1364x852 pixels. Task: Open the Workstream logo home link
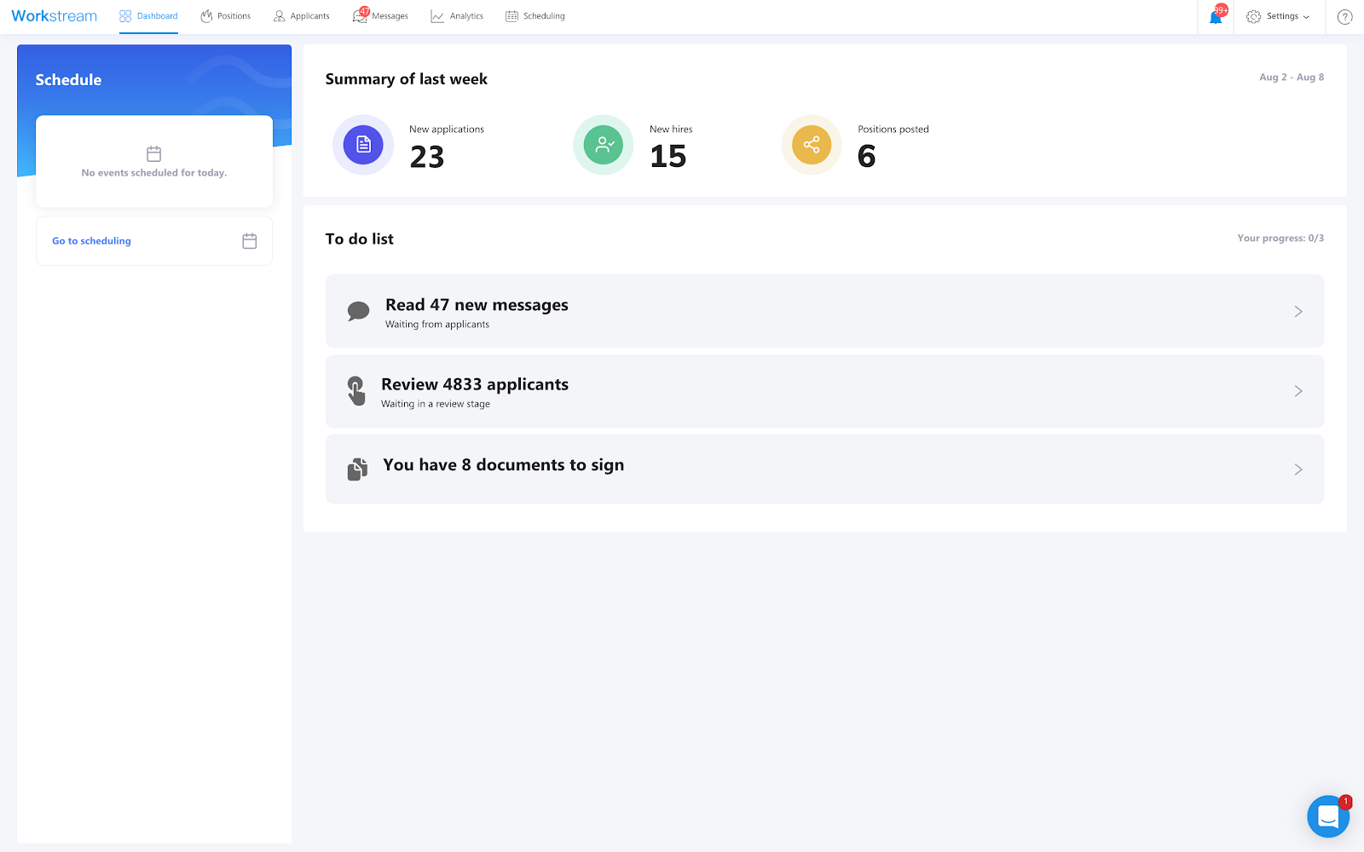tap(54, 16)
